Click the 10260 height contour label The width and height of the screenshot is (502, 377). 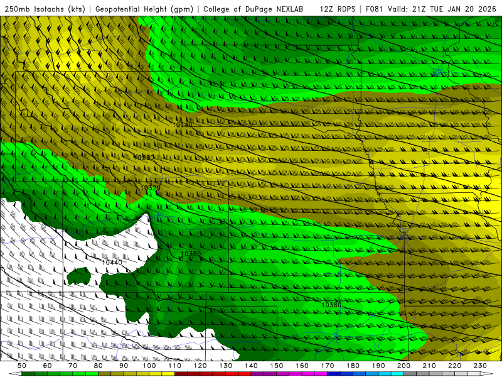[144, 158]
